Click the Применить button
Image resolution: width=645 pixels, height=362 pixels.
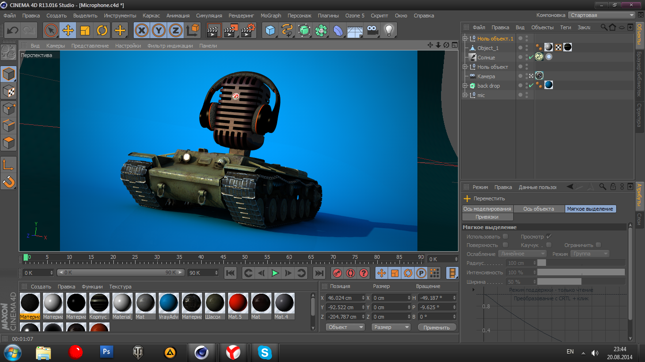[437, 327]
